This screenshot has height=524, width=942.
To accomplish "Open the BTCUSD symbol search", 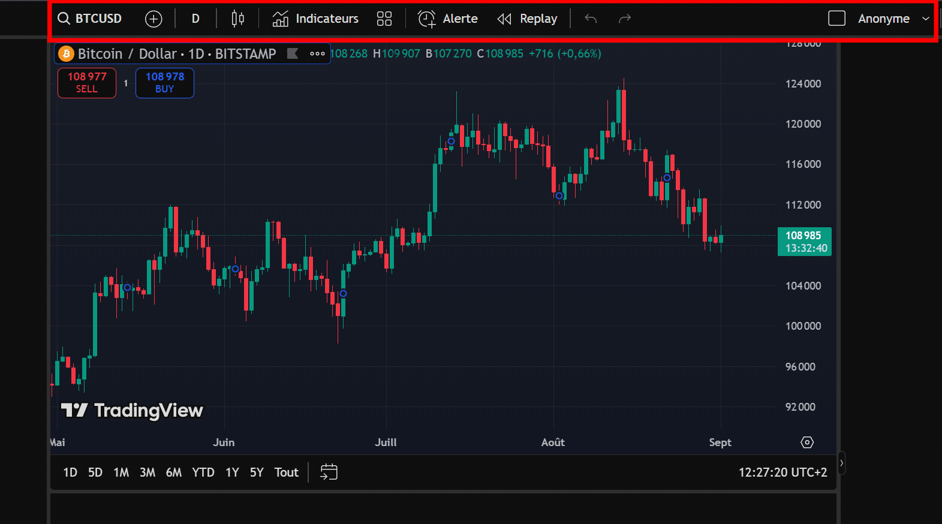I will [90, 19].
